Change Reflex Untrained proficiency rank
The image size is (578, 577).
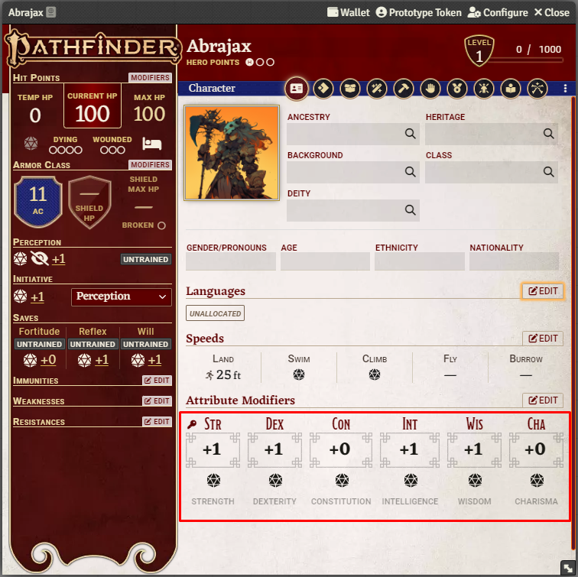point(93,344)
